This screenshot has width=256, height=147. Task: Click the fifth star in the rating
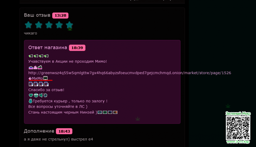(x=69, y=25)
